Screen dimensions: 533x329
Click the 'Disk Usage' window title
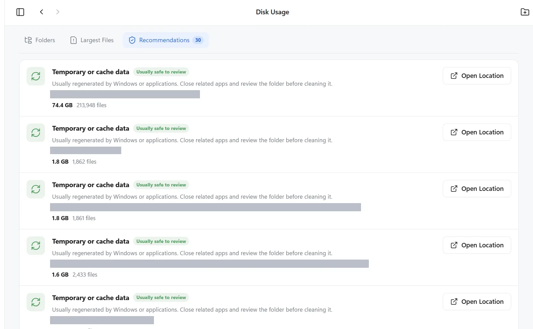pyautogui.click(x=272, y=12)
